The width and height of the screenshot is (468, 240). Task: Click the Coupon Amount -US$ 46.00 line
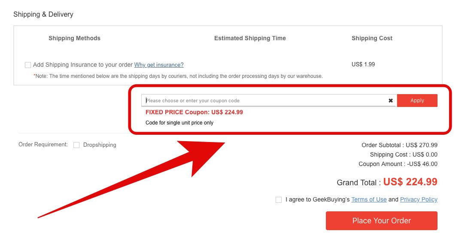398,164
